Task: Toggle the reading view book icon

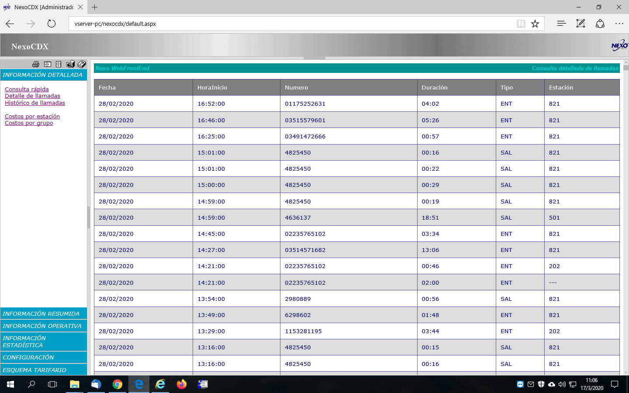Action: click(x=521, y=24)
